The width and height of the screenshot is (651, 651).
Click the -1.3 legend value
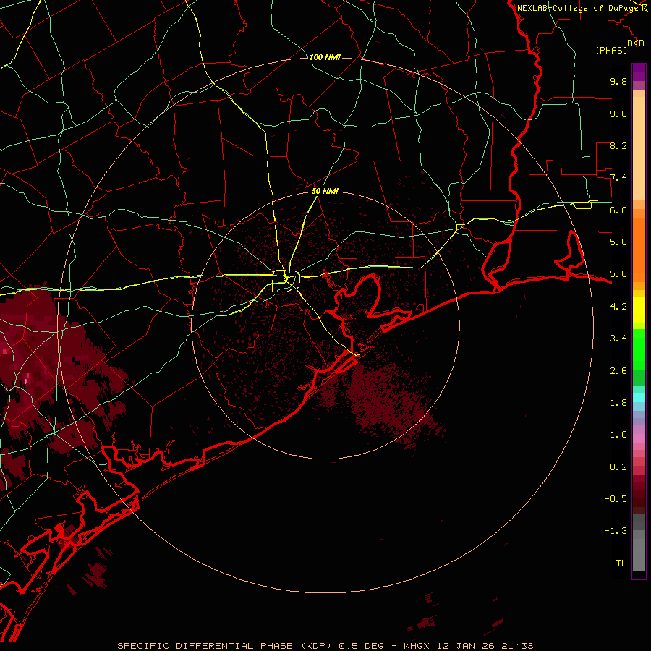coord(616,531)
